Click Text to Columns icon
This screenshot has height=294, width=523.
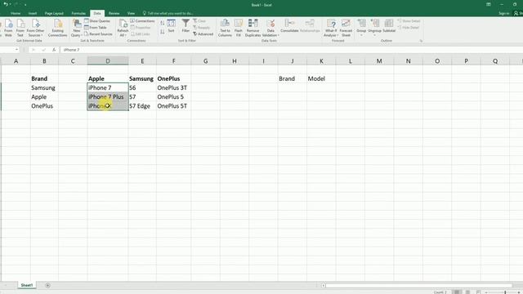point(225,27)
